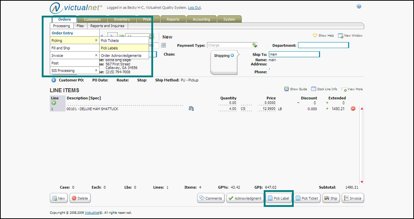Click the View More text
The width and height of the screenshot is (414, 219).
pos(355,89)
